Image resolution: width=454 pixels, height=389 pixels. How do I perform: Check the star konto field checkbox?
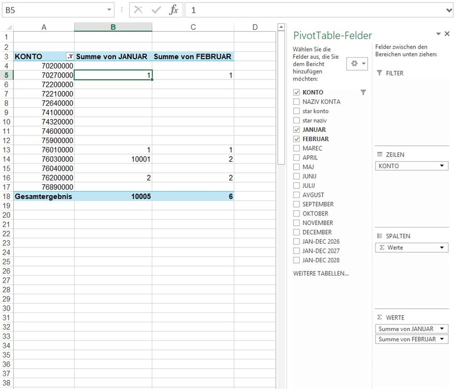point(296,111)
